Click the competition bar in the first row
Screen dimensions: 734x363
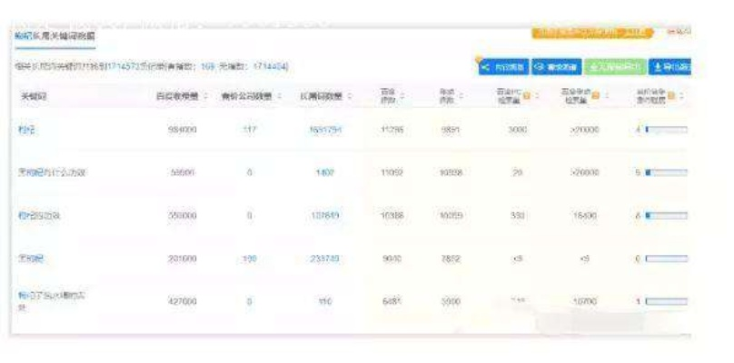pos(666,131)
